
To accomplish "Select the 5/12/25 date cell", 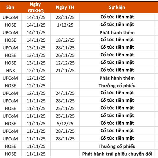I will point(65,123).
